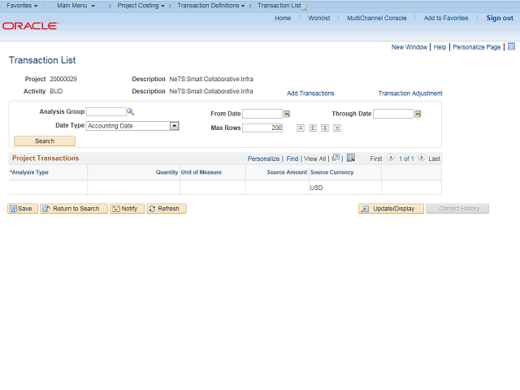Click the Max Rows input field
Image resolution: width=520 pixels, height=390 pixels.
pyautogui.click(x=262, y=128)
